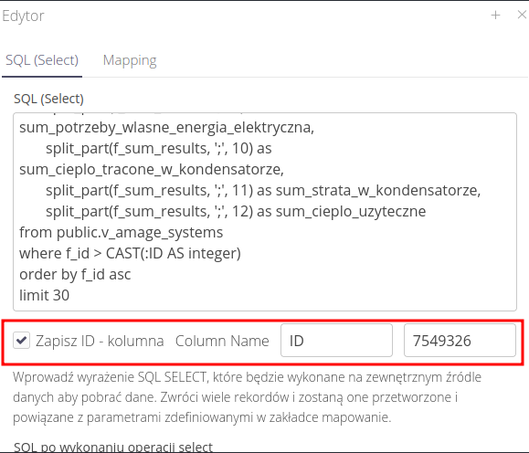Click the 'where f_id > CAST' line

130,253
